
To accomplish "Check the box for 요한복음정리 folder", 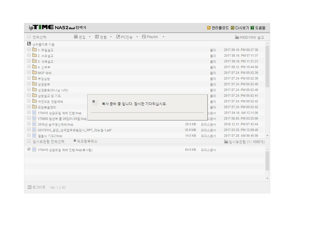I will pos(29,107).
